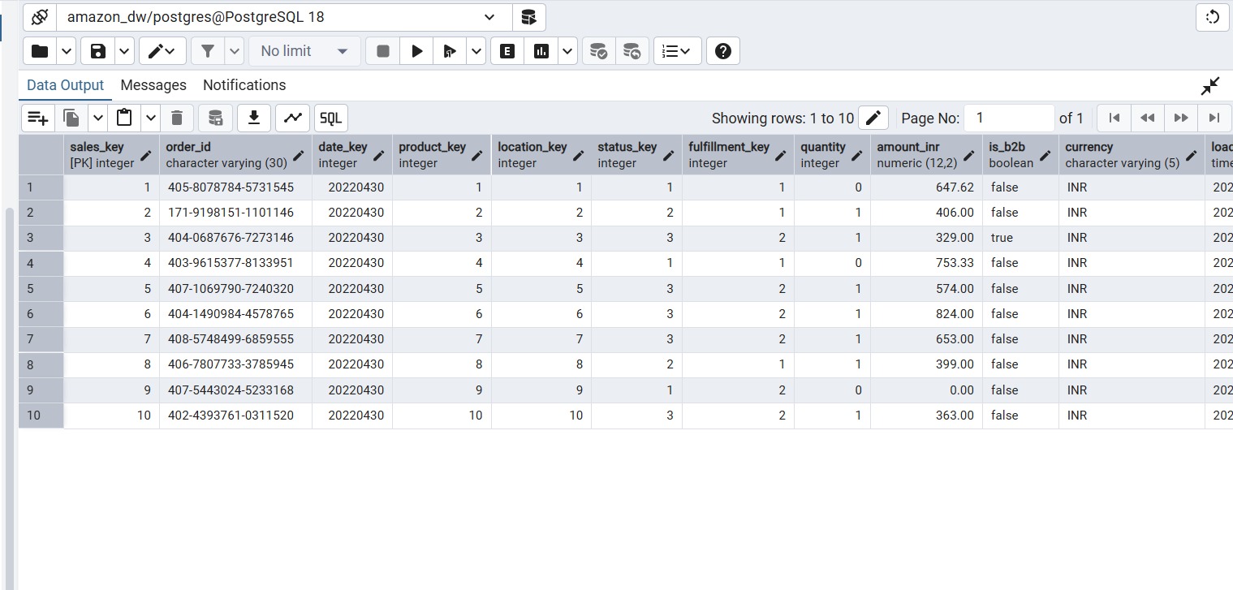1233x590 pixels.
Task: Click the Copy rows icon
Action: point(71,118)
